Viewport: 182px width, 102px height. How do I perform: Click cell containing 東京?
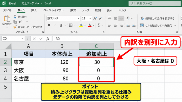[x=28, y=62]
